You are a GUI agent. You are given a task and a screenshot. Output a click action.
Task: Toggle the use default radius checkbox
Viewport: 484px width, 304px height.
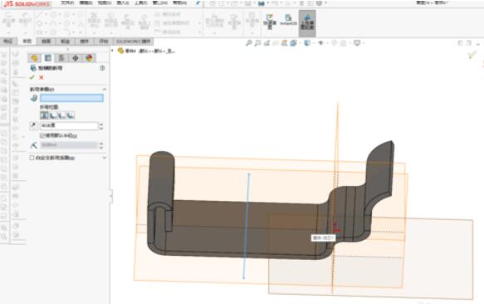(42, 135)
